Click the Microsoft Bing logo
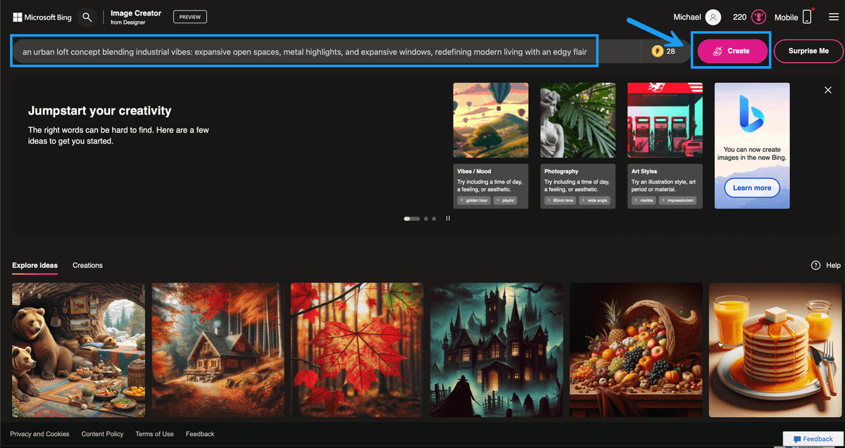The width and height of the screenshot is (845, 448). 42,17
